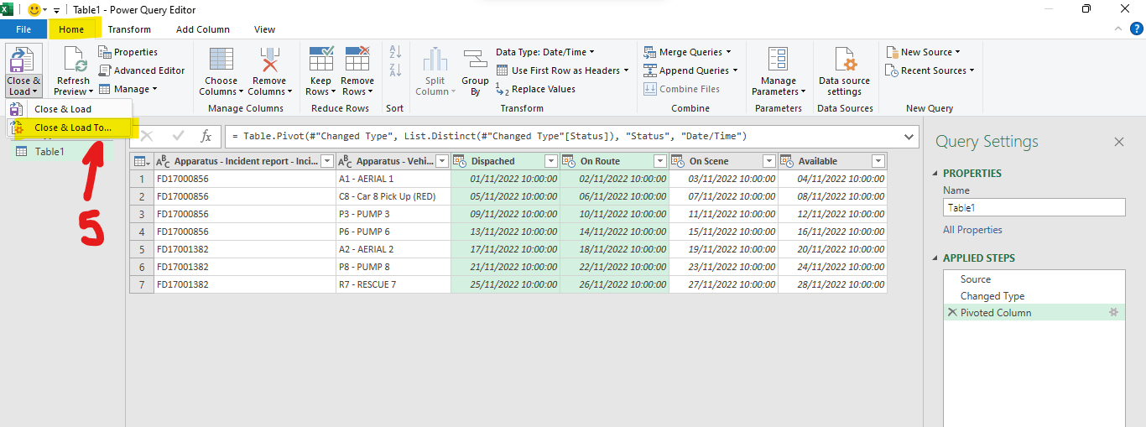This screenshot has width=1146, height=427.
Task: Open the Append Queries dropdown
Action: click(690, 70)
